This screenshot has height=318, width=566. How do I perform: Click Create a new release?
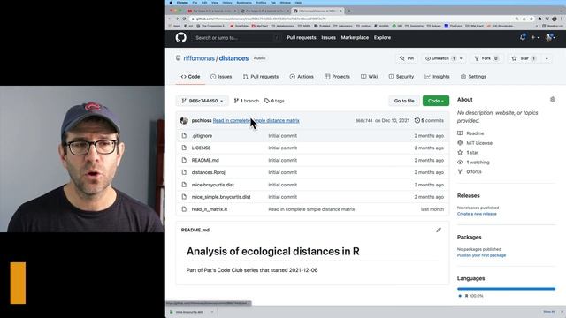coord(477,214)
